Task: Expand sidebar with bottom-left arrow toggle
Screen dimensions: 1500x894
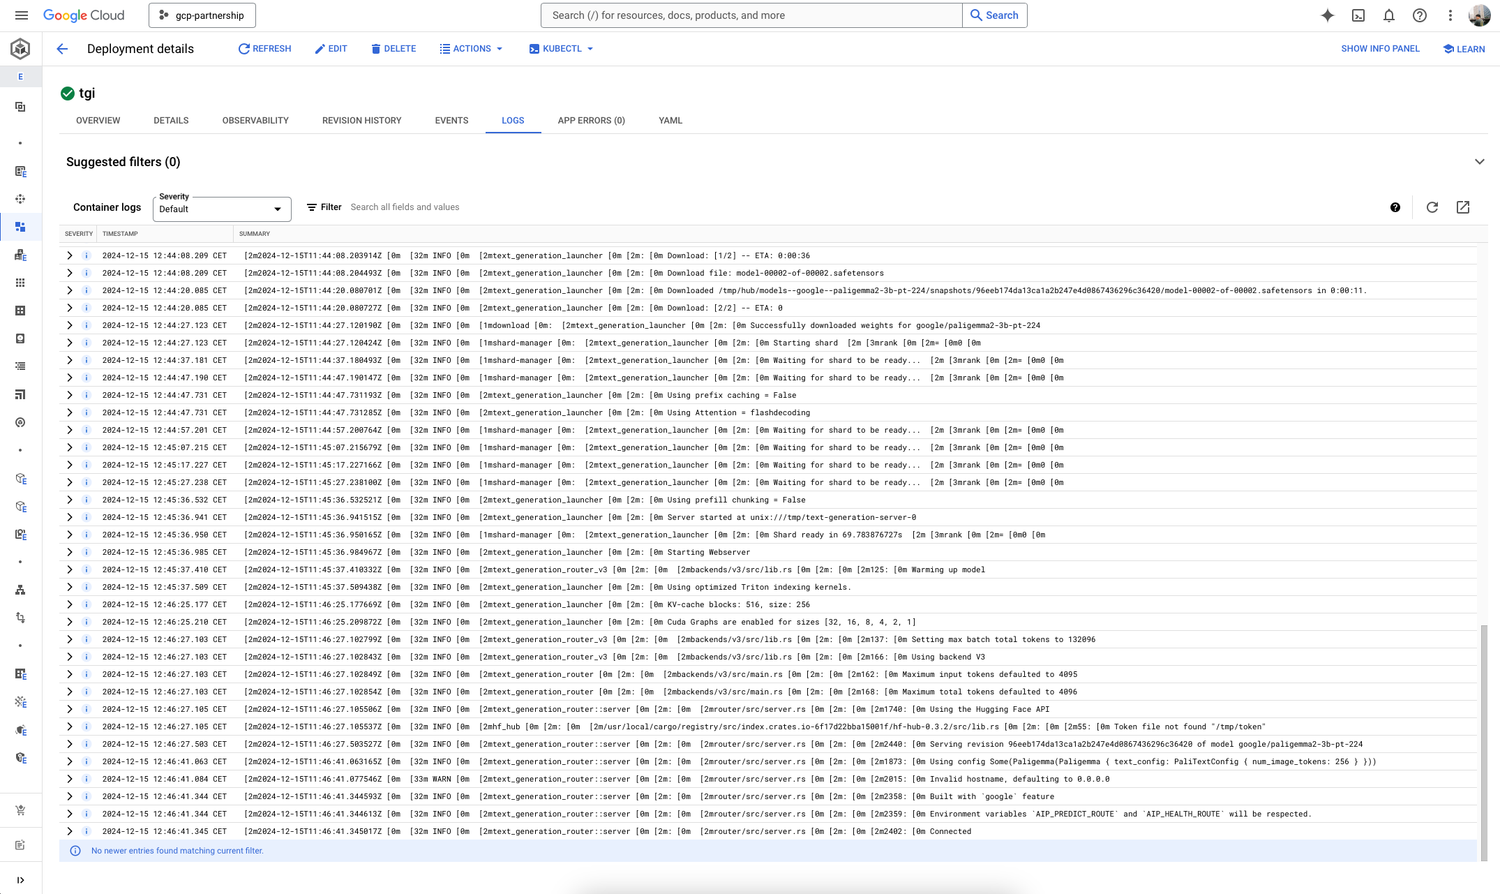Action: point(20,880)
